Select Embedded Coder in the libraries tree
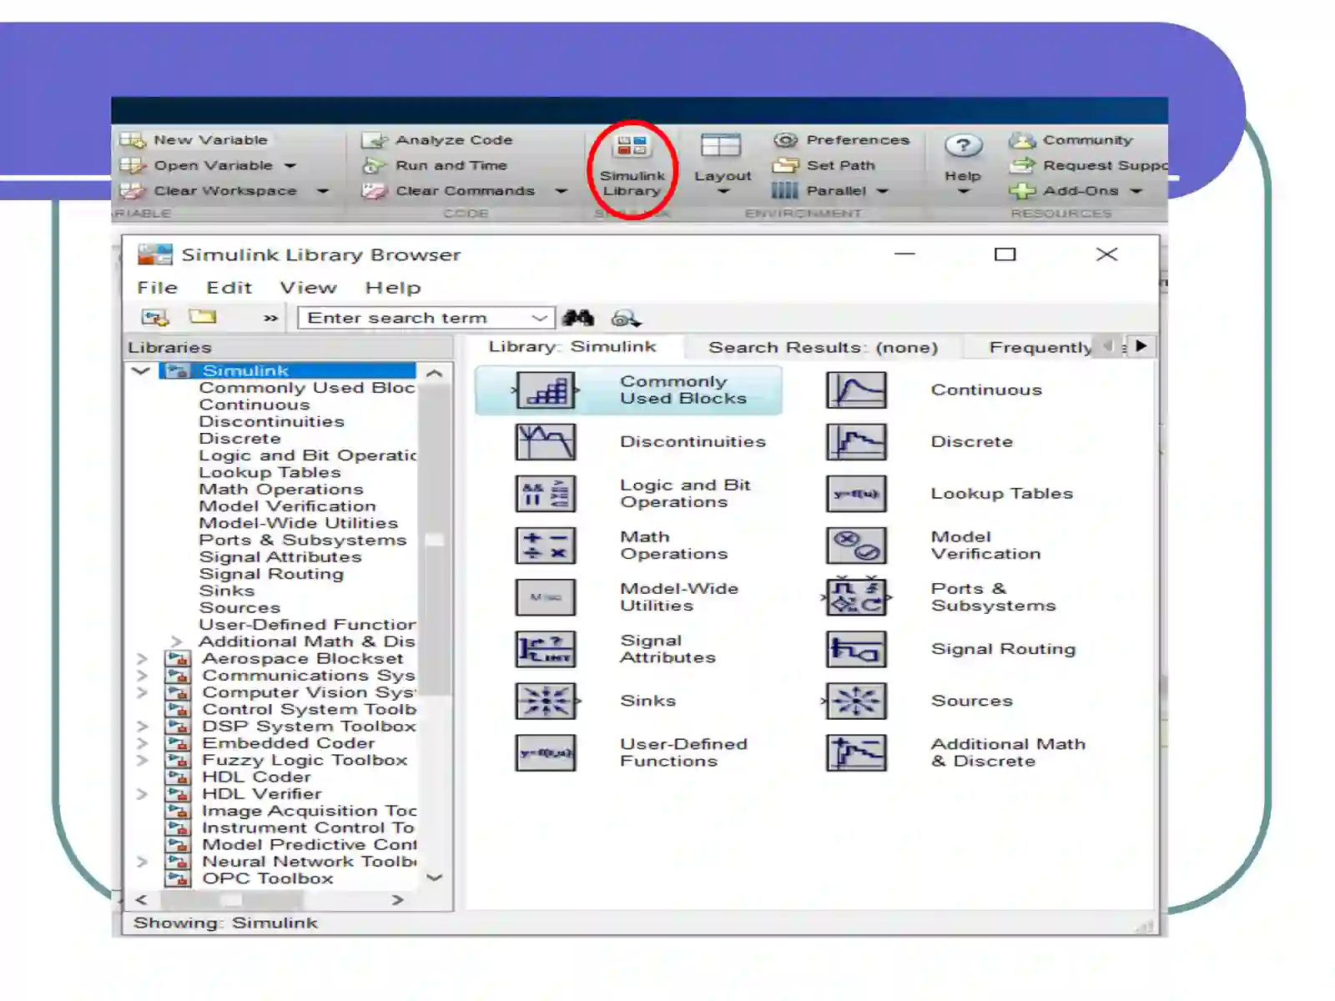The width and height of the screenshot is (1335, 1001). click(x=289, y=743)
